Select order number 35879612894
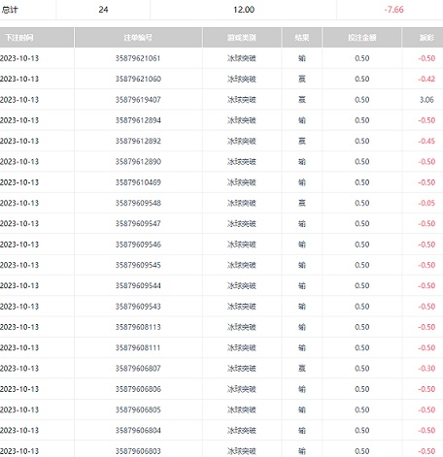Viewport: 443px width, 457px height. 138,120
